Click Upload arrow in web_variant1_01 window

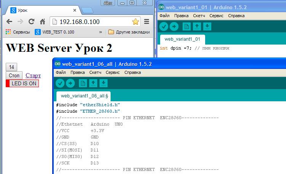pos(174,27)
